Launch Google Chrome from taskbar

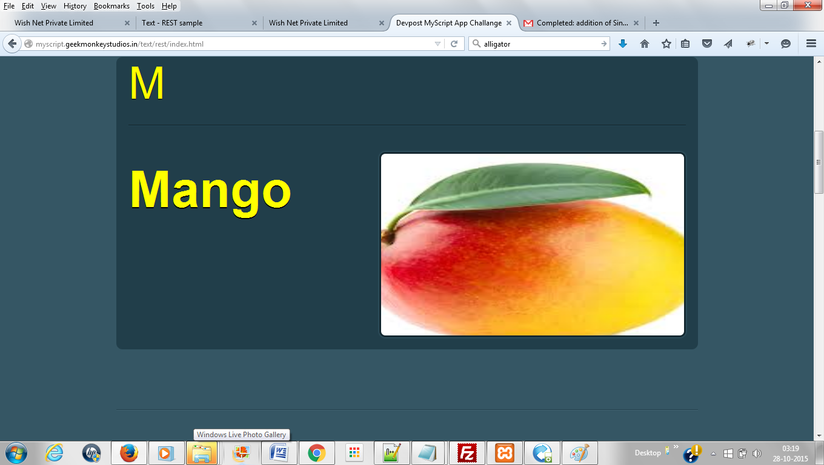click(x=316, y=453)
